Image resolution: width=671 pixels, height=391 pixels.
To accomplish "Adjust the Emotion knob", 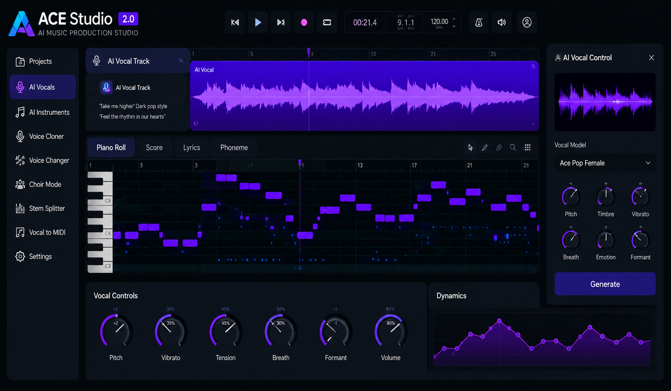I will tap(606, 240).
